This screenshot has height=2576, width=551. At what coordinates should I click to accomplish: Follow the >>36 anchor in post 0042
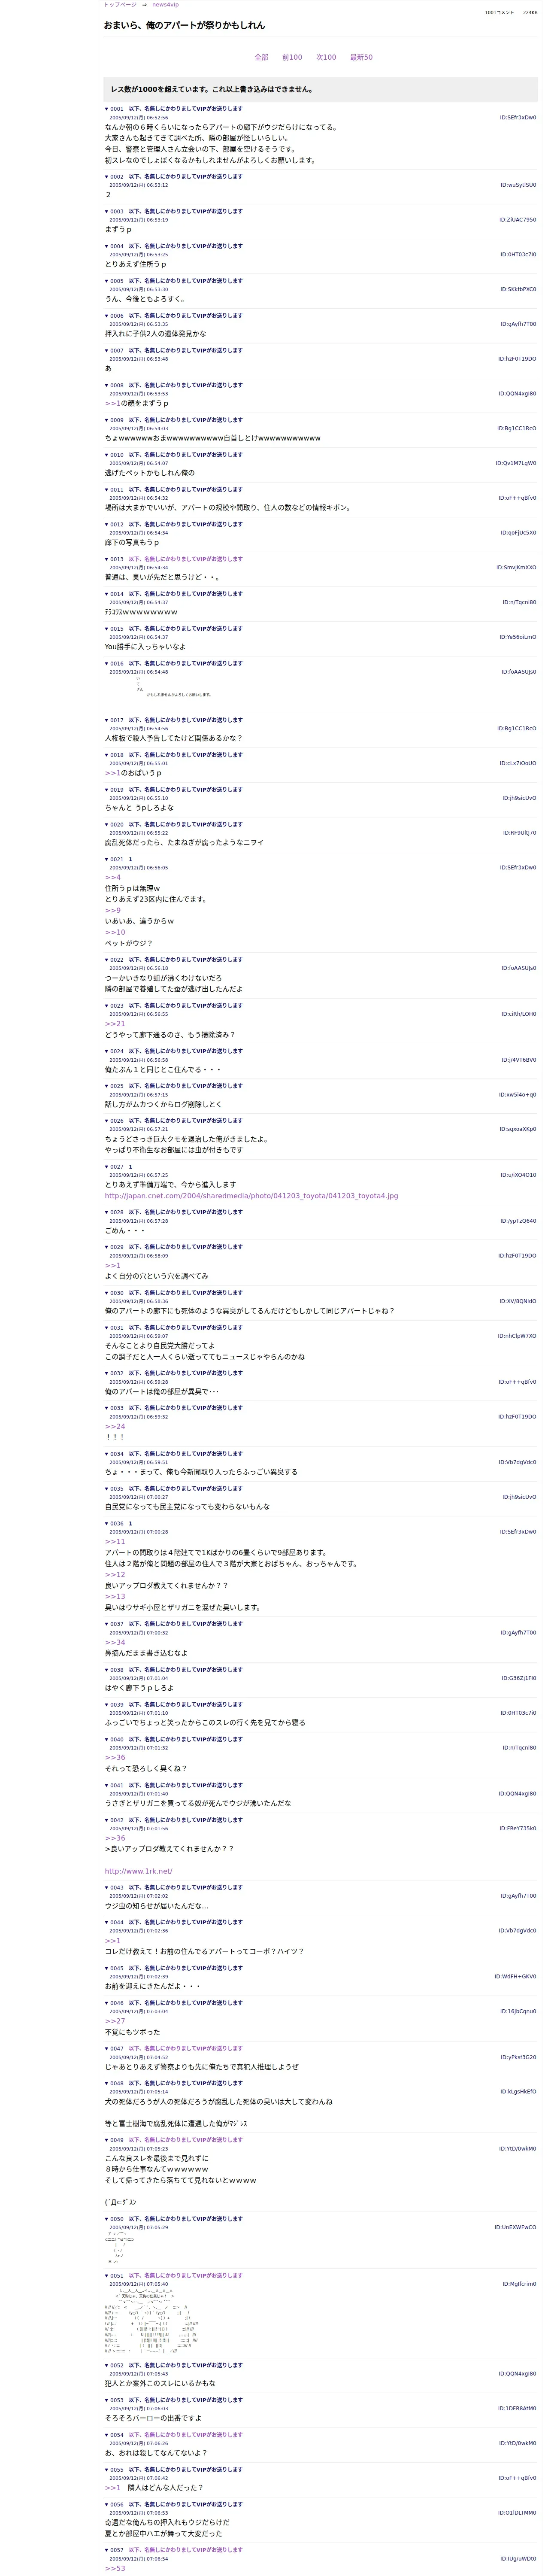[x=115, y=1838]
